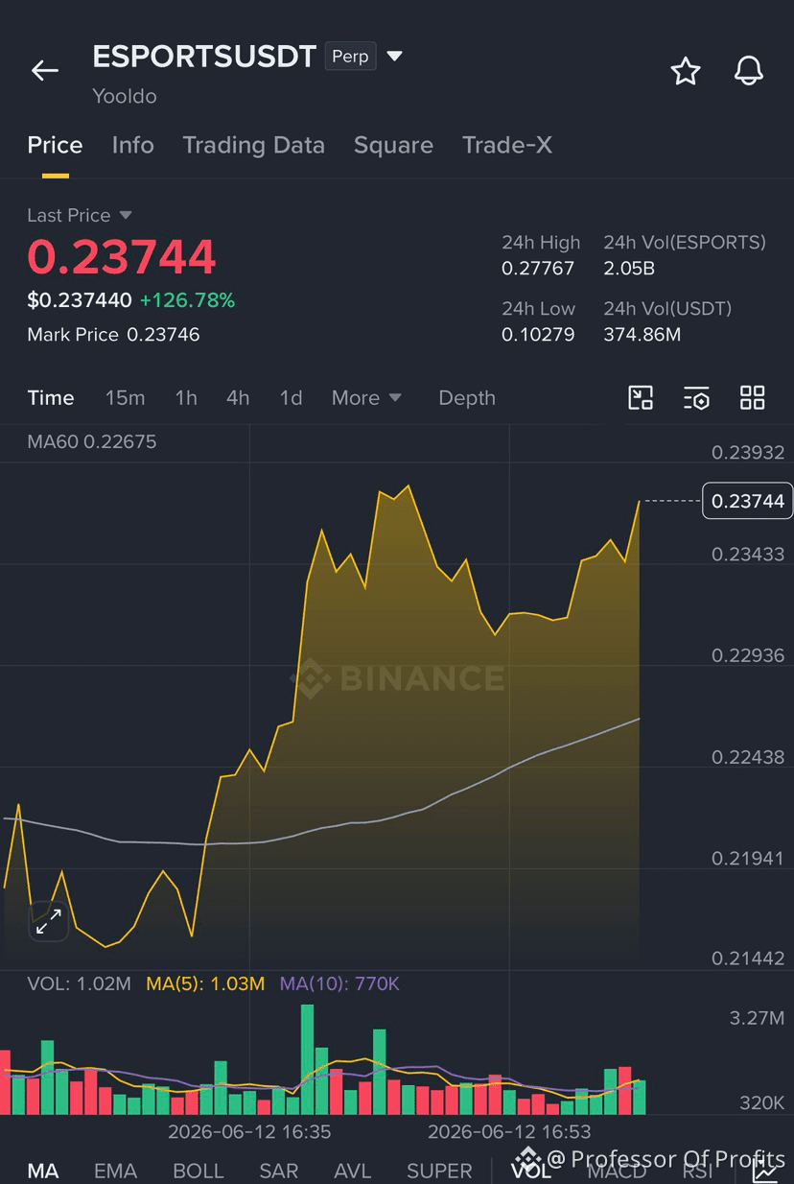The width and height of the screenshot is (794, 1184).
Task: Toggle the BOLL indicator
Action: tap(198, 1172)
